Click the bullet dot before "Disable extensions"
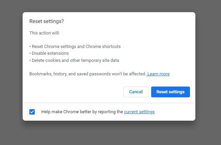The width and height of the screenshot is (221, 145). (x=30, y=53)
